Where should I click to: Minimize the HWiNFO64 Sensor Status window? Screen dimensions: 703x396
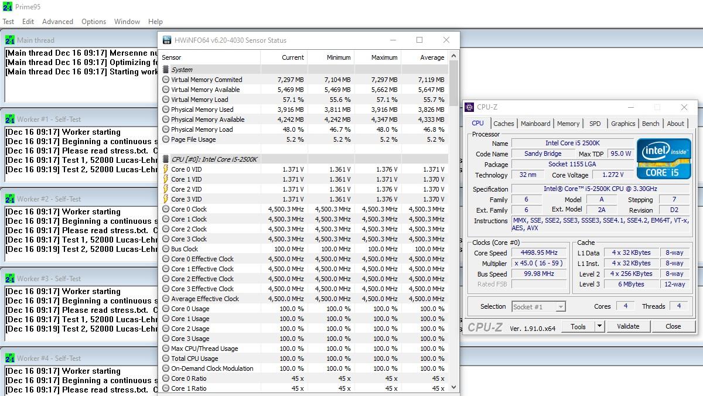coord(392,40)
